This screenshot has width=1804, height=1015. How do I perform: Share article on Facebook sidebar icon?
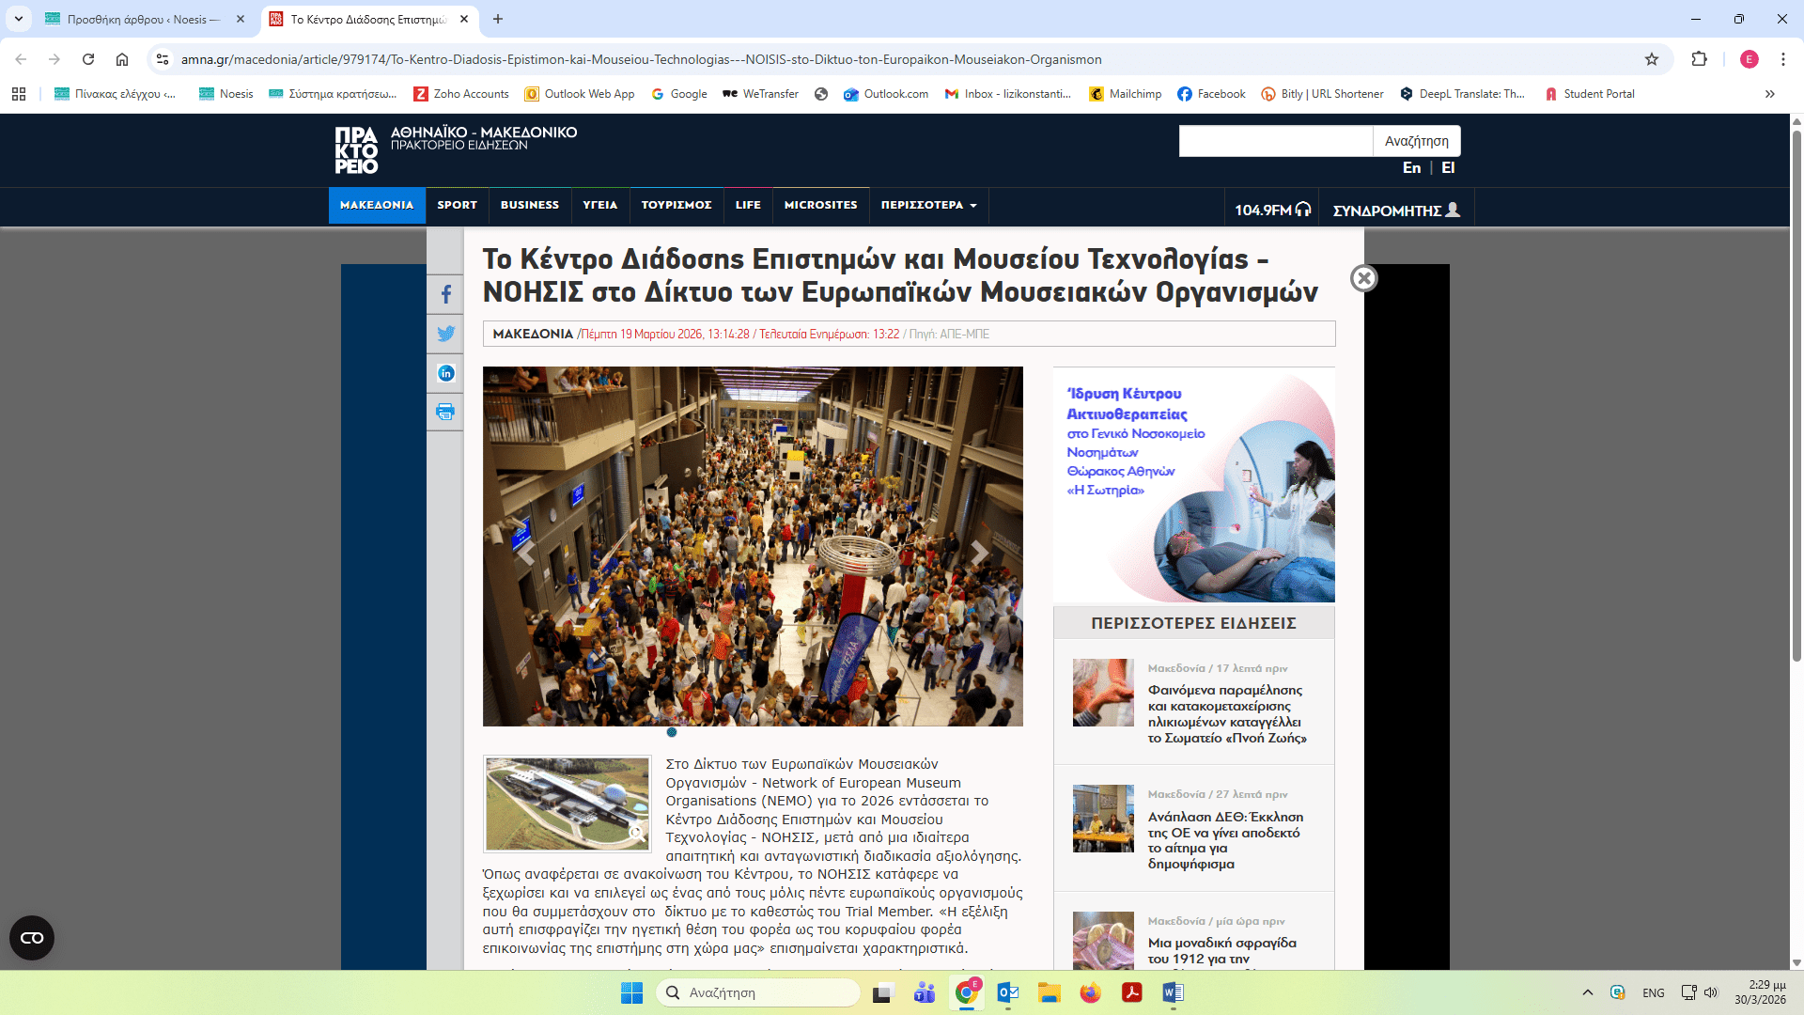(445, 294)
